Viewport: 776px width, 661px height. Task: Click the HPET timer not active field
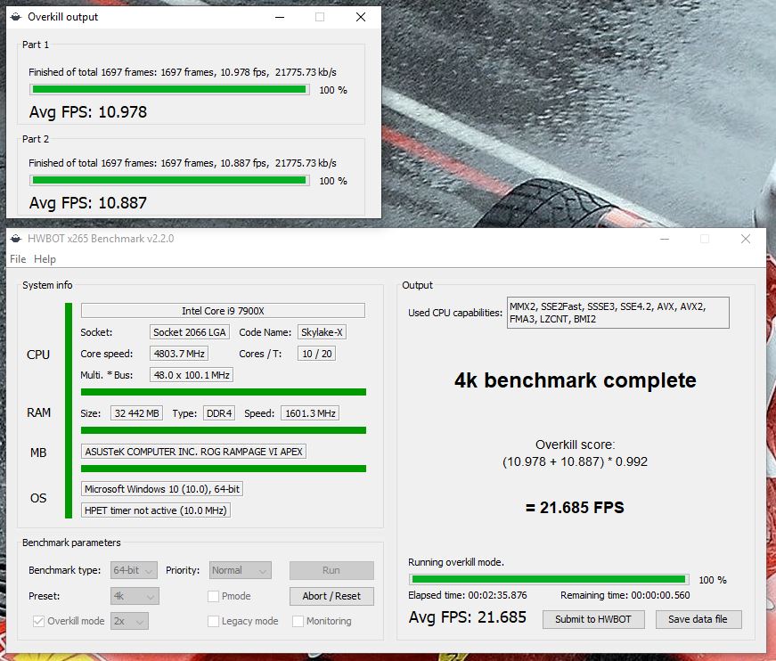155,510
